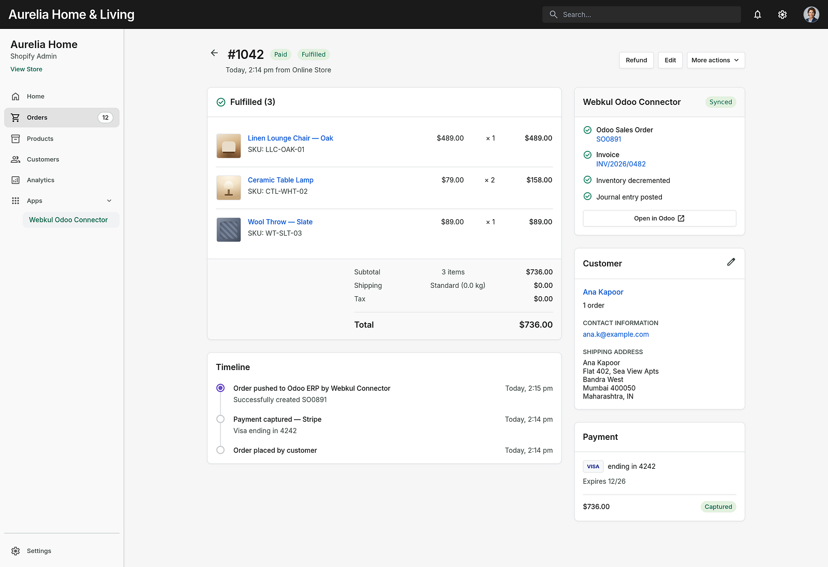This screenshot has width=828, height=567.
Task: Open the user avatar menu
Action: (811, 14)
